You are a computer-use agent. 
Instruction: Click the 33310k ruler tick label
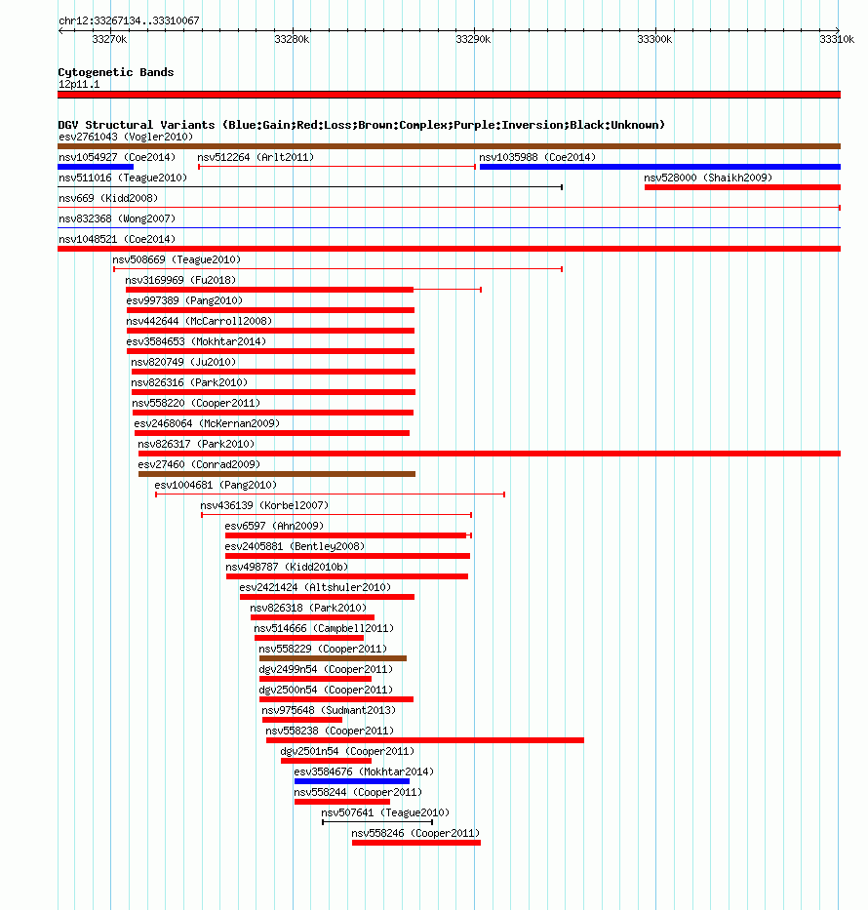[837, 39]
